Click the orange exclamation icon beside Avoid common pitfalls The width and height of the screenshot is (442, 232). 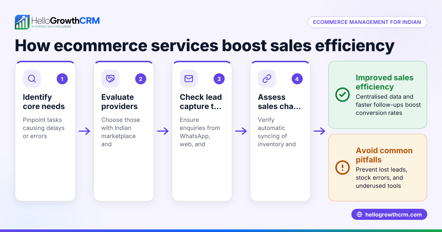click(343, 168)
